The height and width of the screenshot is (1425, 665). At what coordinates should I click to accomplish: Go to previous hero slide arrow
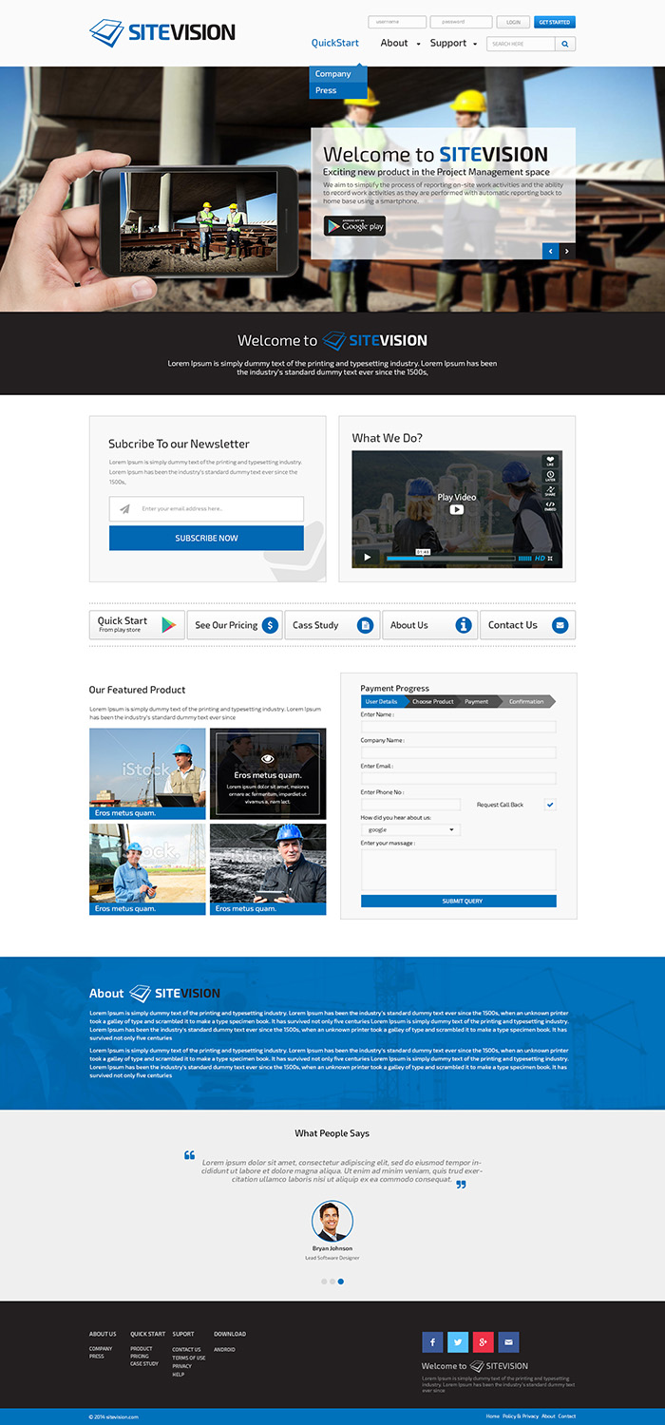(550, 252)
